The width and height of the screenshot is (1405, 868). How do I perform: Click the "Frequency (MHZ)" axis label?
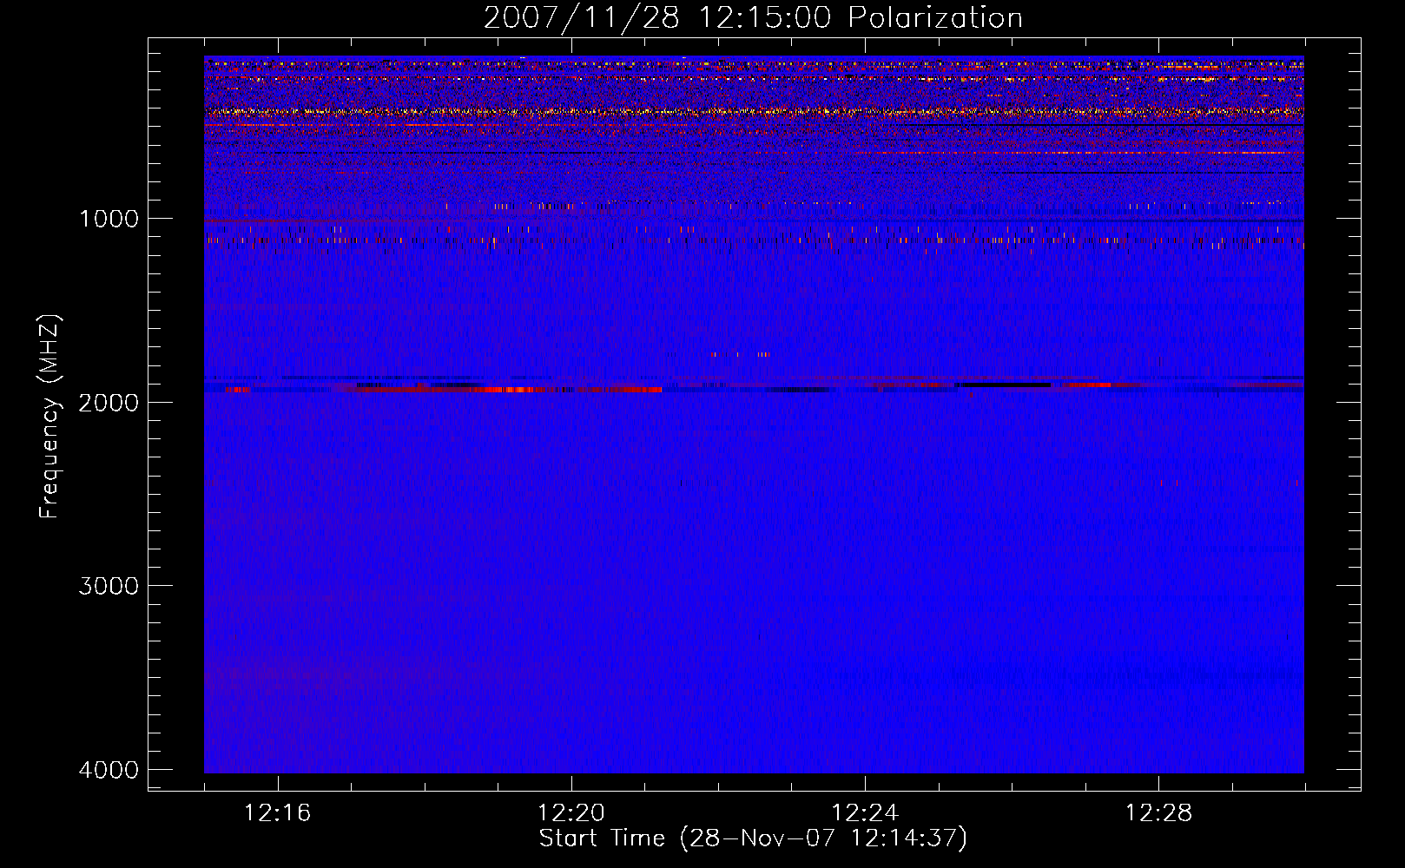click(50, 417)
